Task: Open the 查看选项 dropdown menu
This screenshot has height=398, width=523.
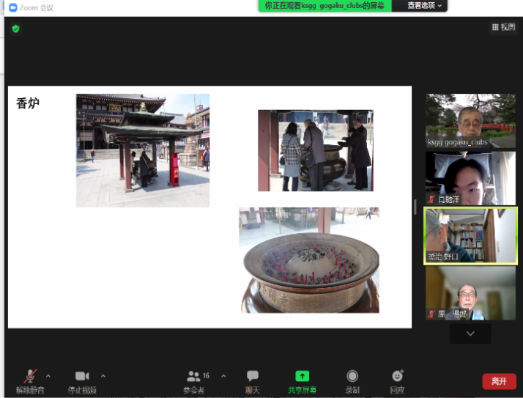Action: click(425, 6)
